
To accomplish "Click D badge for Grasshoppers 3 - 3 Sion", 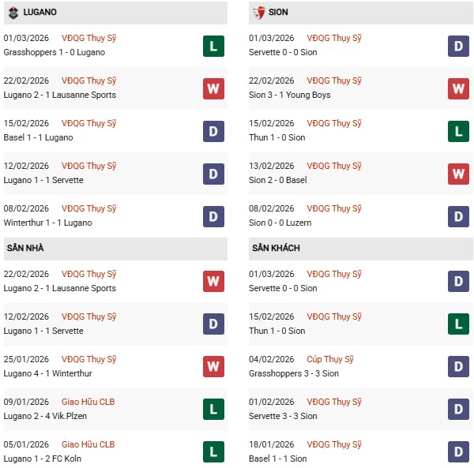I will point(459,367).
